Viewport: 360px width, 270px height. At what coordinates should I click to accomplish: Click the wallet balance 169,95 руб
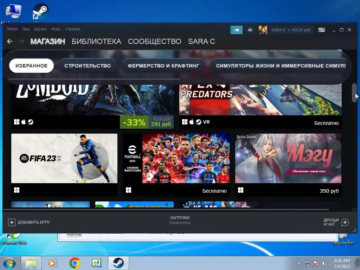coord(301,30)
